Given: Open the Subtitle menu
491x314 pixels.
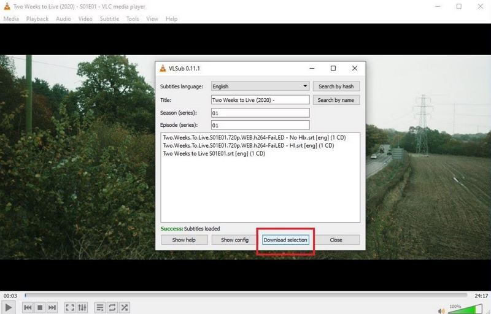Looking at the screenshot, I should [109, 19].
